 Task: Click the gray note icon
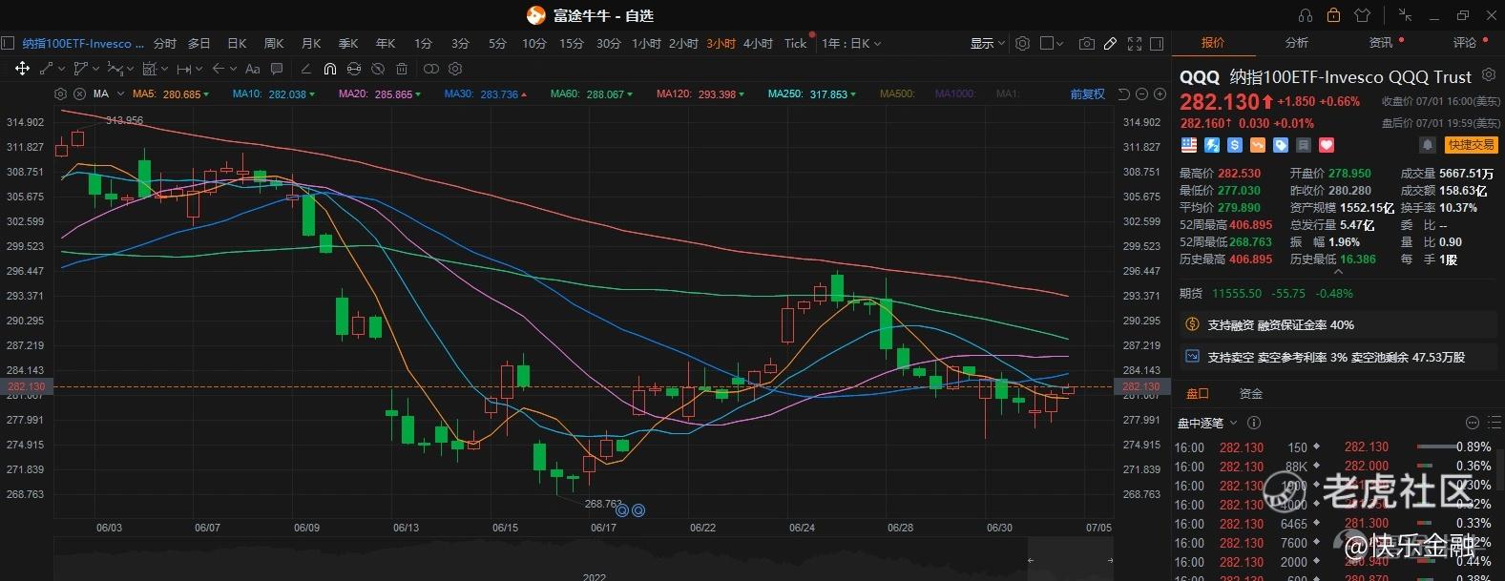click(1304, 145)
